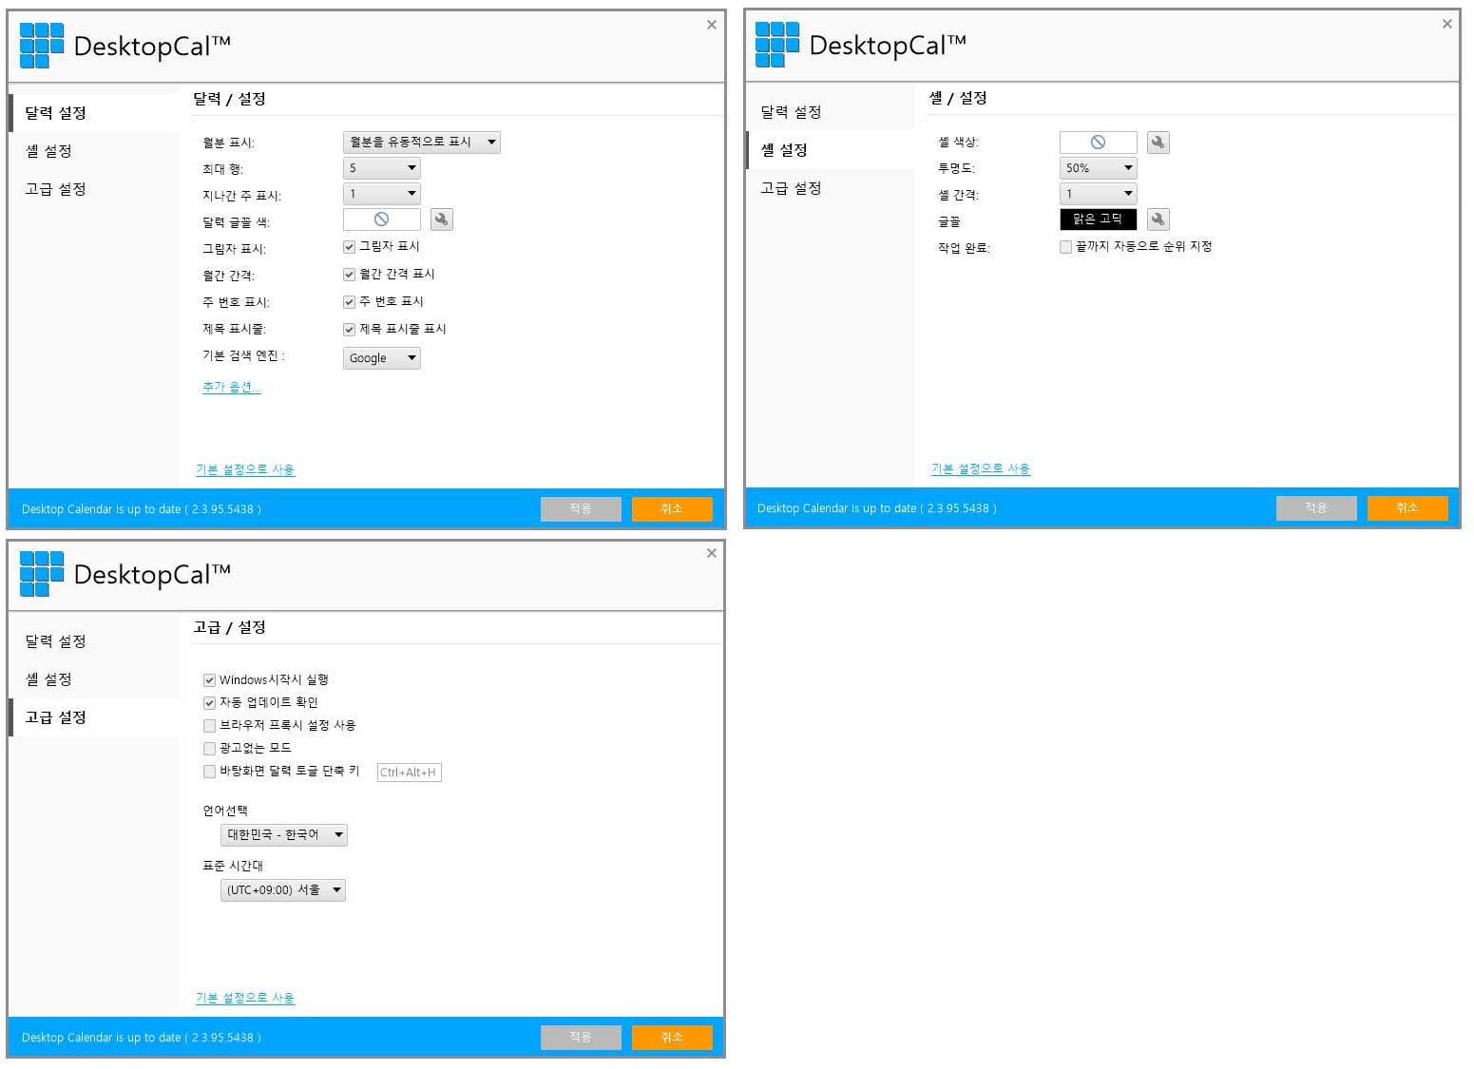Select 달력 설정 tab in bottom window
1474x1069 pixels.
pos(94,641)
